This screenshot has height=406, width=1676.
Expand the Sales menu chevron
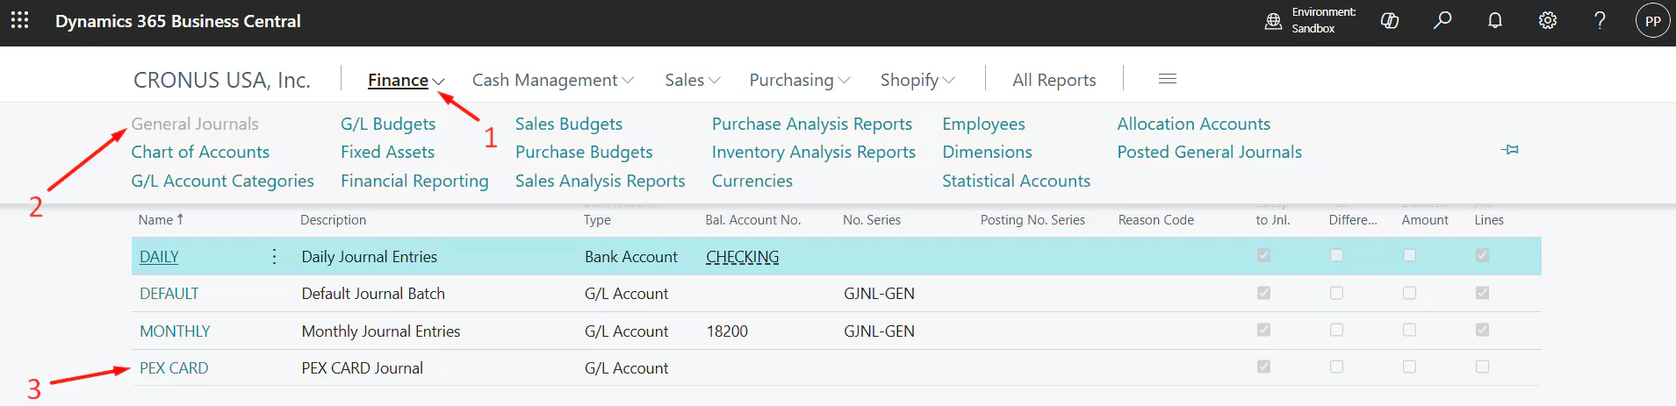click(715, 81)
